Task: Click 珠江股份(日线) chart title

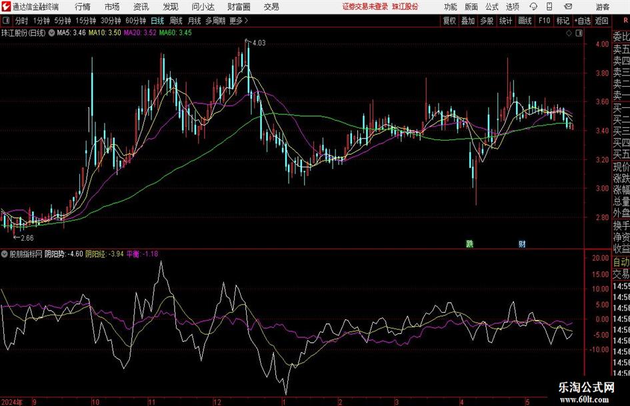Action: pyautogui.click(x=23, y=33)
